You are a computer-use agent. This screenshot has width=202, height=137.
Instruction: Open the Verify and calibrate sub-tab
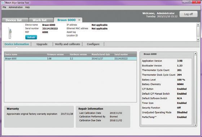pyautogui.click(x=67, y=44)
